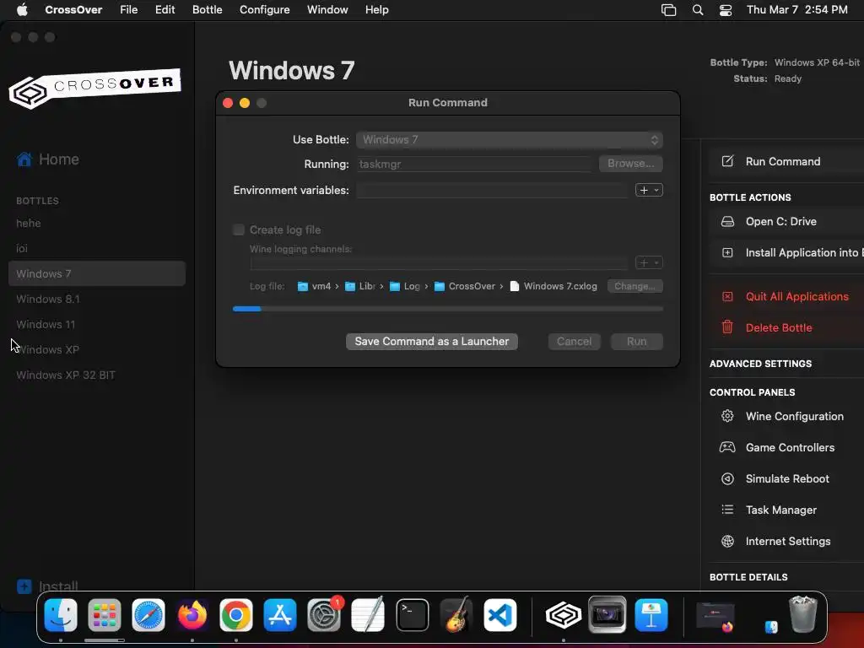Open System Settings from the Dock
This screenshot has width=864, height=648.
[324, 615]
